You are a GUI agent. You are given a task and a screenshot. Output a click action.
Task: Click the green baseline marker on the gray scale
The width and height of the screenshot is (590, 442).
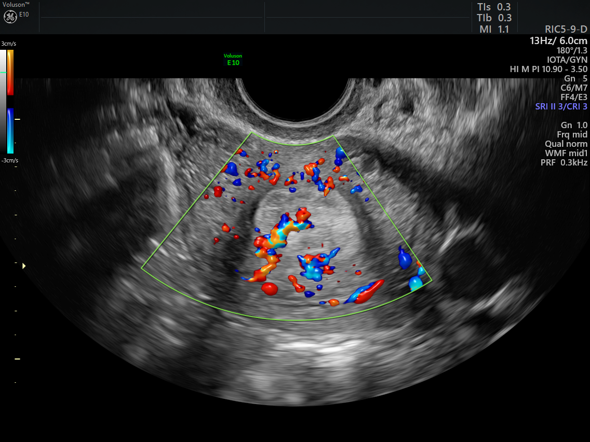4,73
